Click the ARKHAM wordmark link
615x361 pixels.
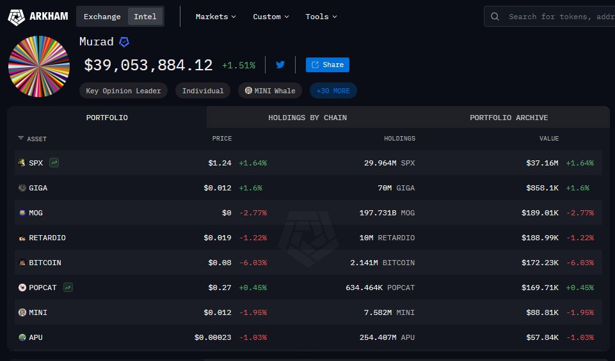[49, 17]
